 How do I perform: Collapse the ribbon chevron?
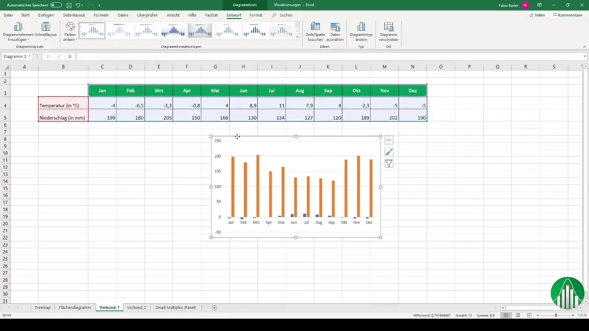click(x=584, y=46)
